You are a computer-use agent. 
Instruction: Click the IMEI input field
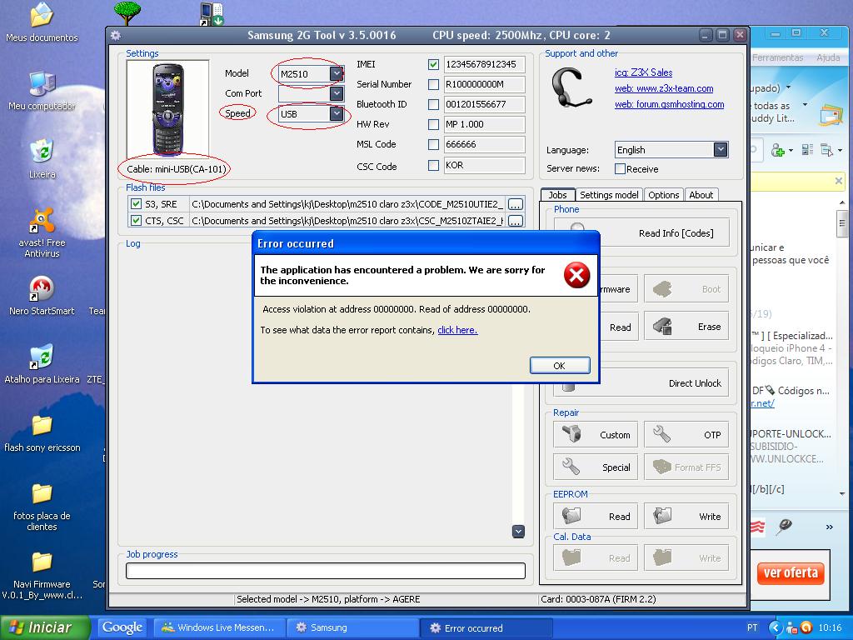pyautogui.click(x=484, y=64)
